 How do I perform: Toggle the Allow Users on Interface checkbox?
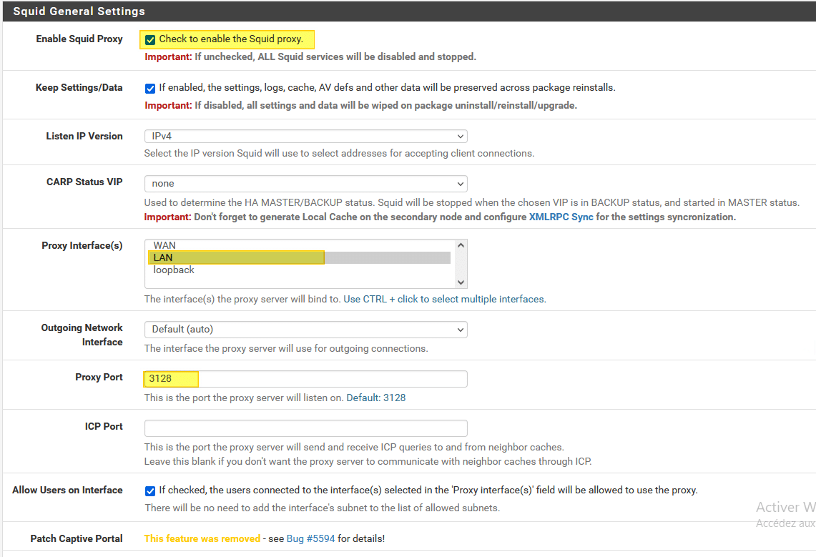pos(150,491)
